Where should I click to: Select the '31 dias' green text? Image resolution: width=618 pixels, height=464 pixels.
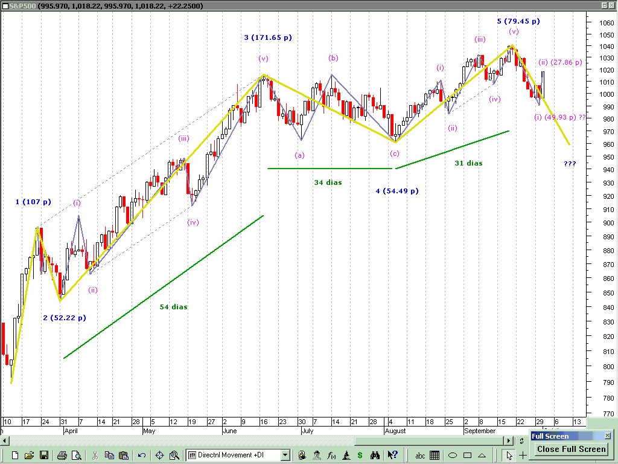468,163
